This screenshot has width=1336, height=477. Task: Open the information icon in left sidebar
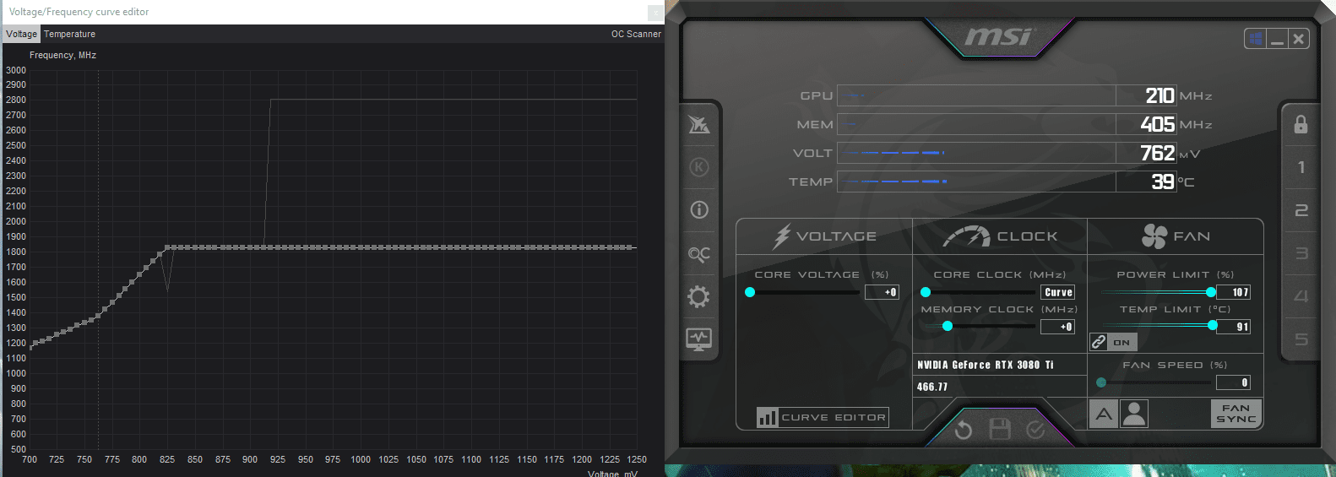(699, 209)
